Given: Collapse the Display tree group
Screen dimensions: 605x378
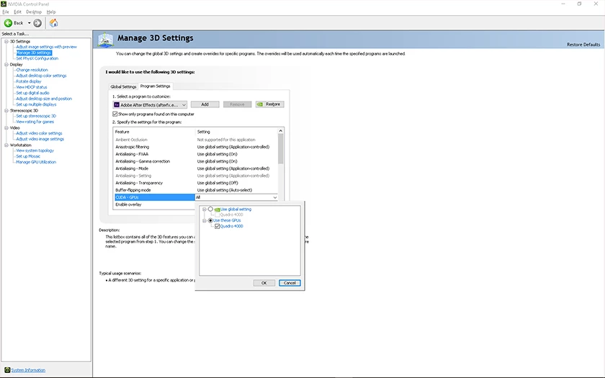Looking at the screenshot, I should 6,64.
